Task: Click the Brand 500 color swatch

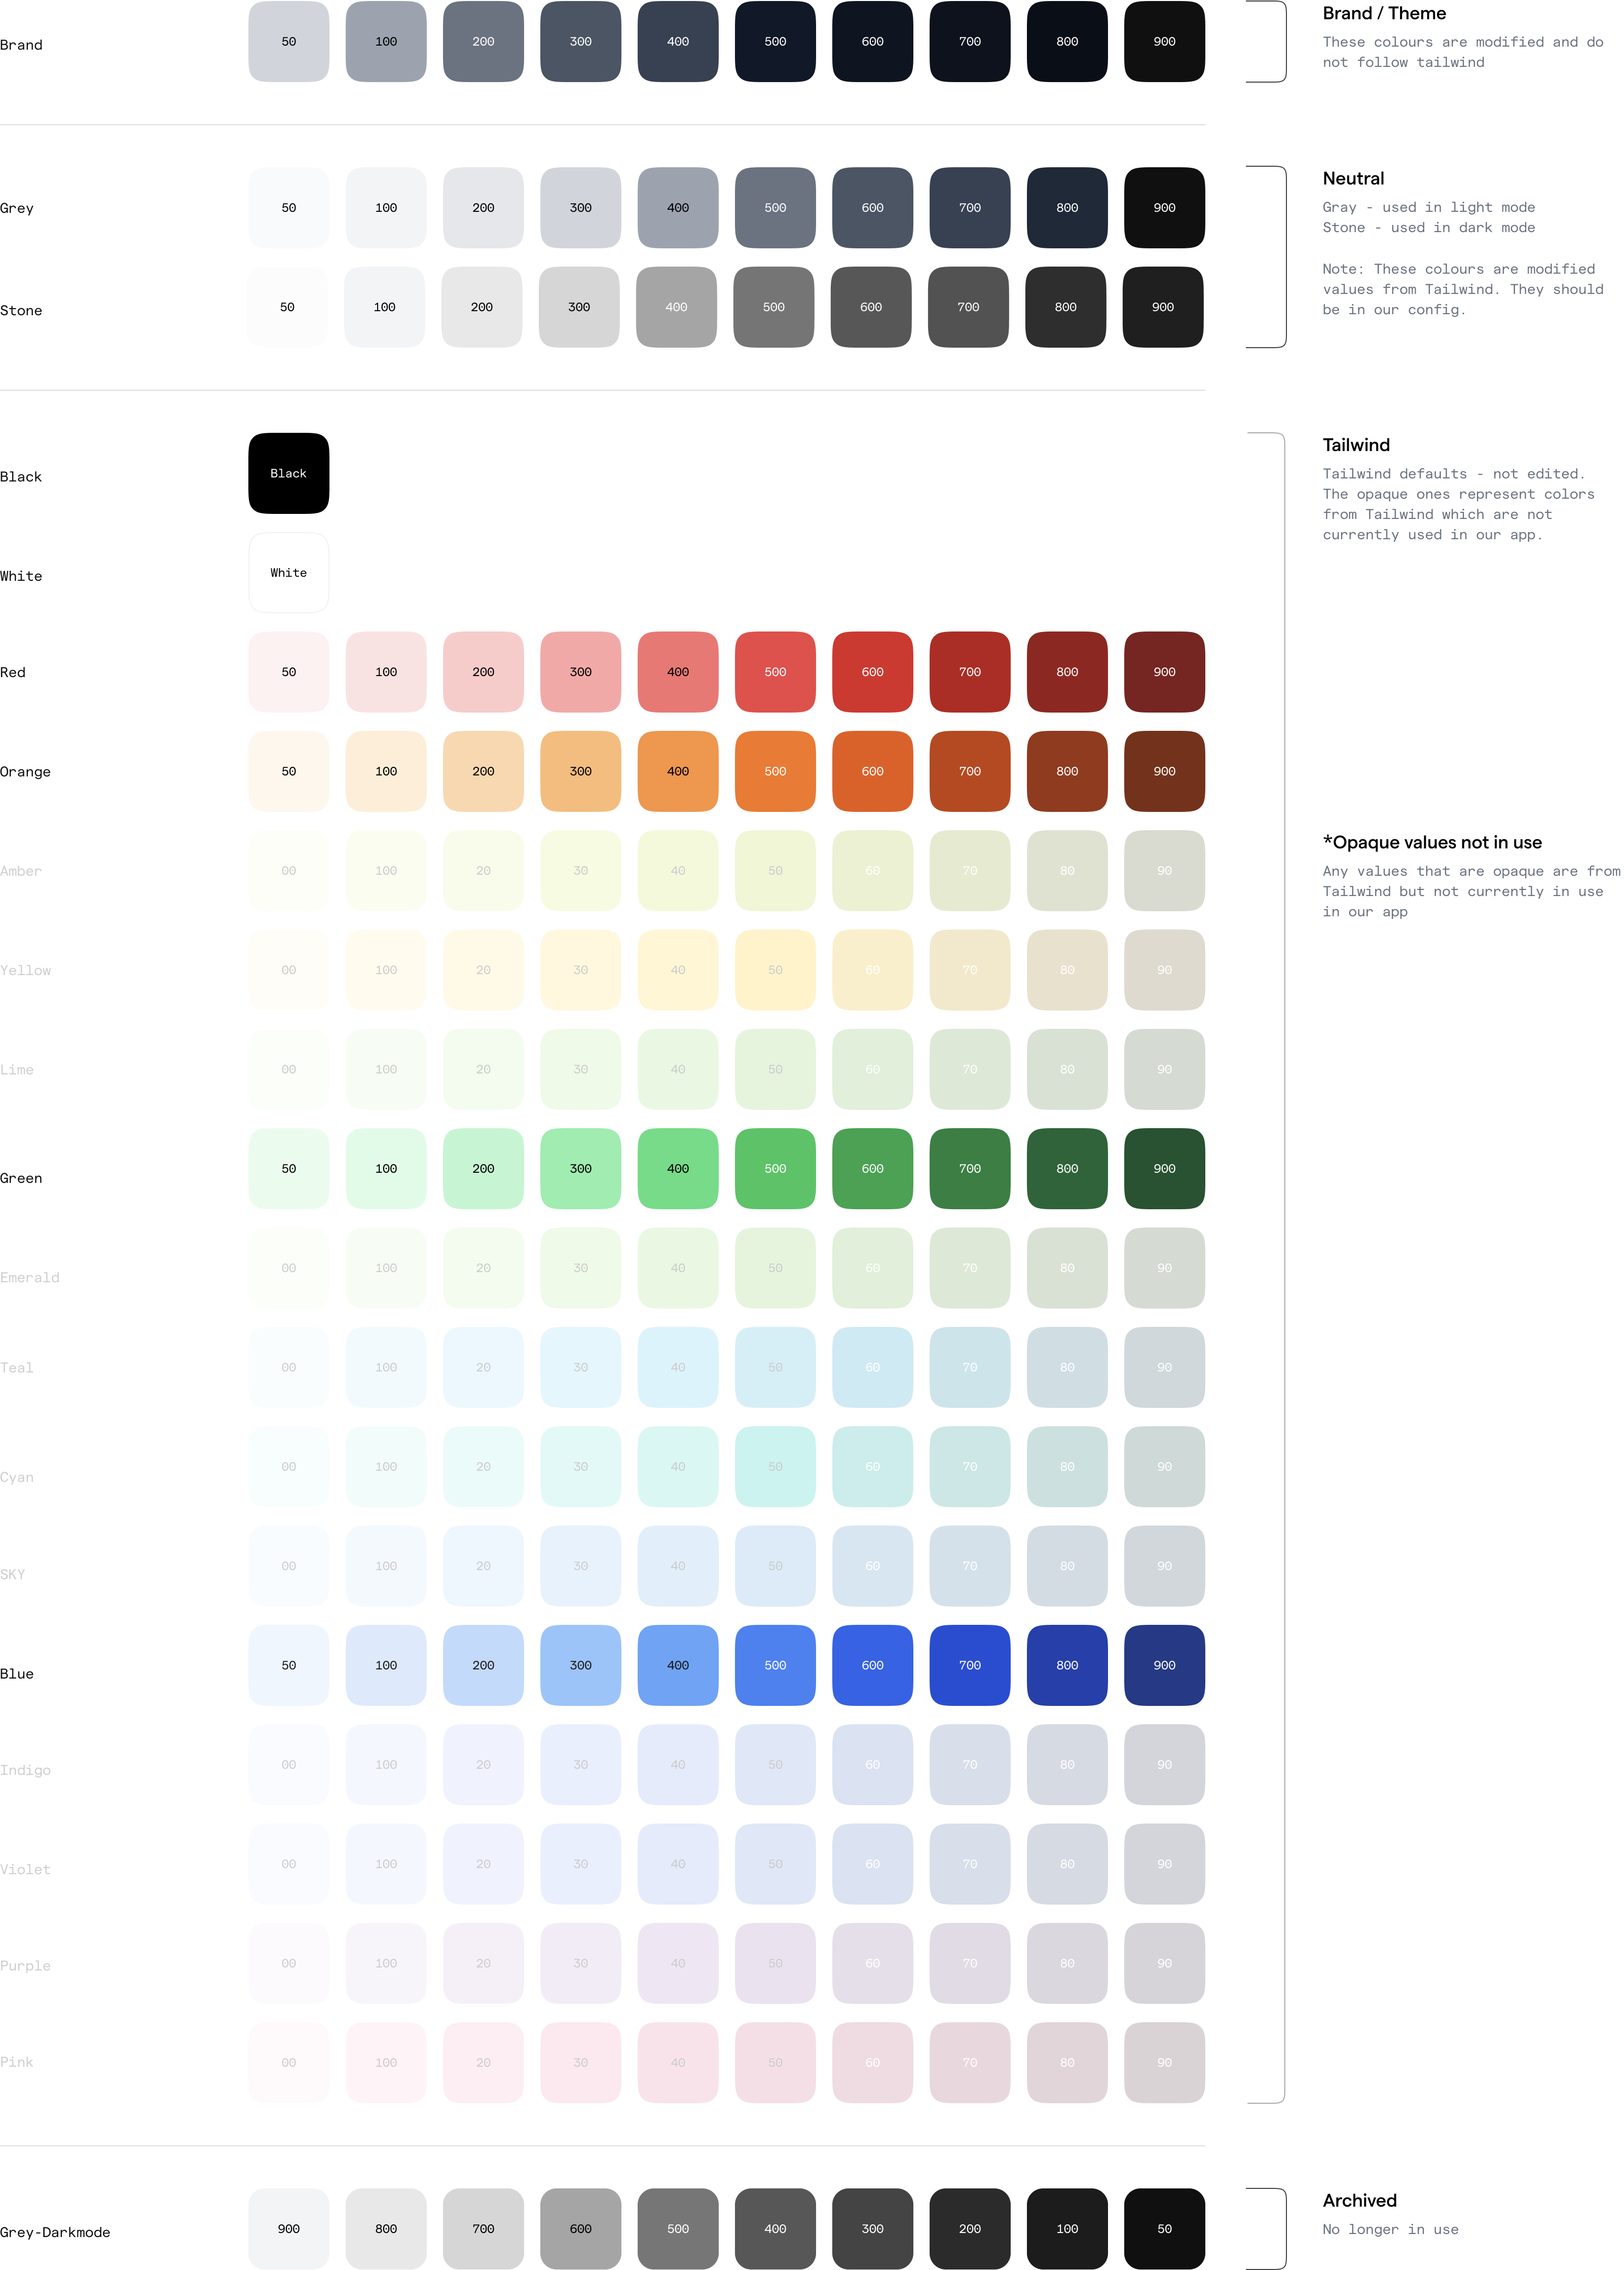Action: (775, 42)
